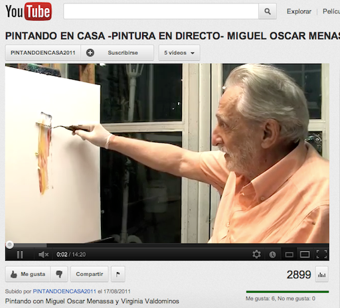Screen dimensions: 340x308
Task: Click the video progress bar handle
Action: point(9,245)
